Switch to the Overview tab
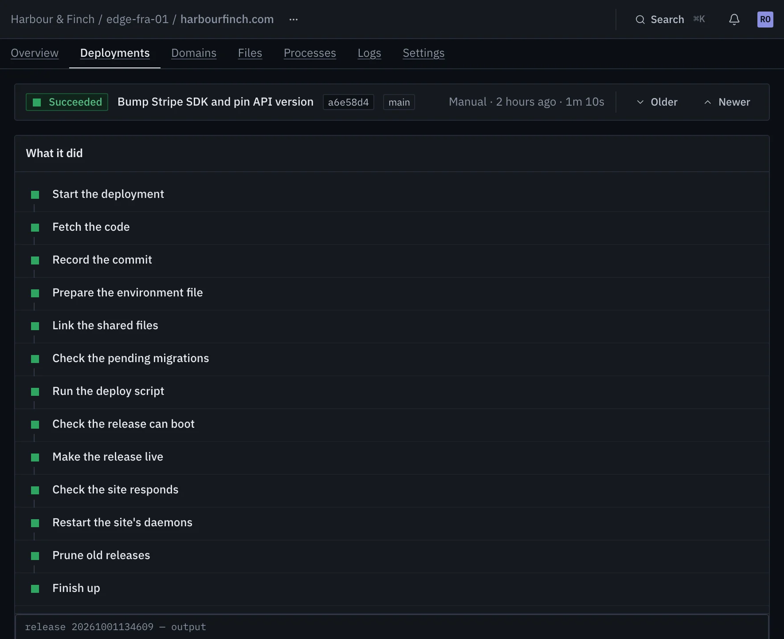 coord(35,53)
